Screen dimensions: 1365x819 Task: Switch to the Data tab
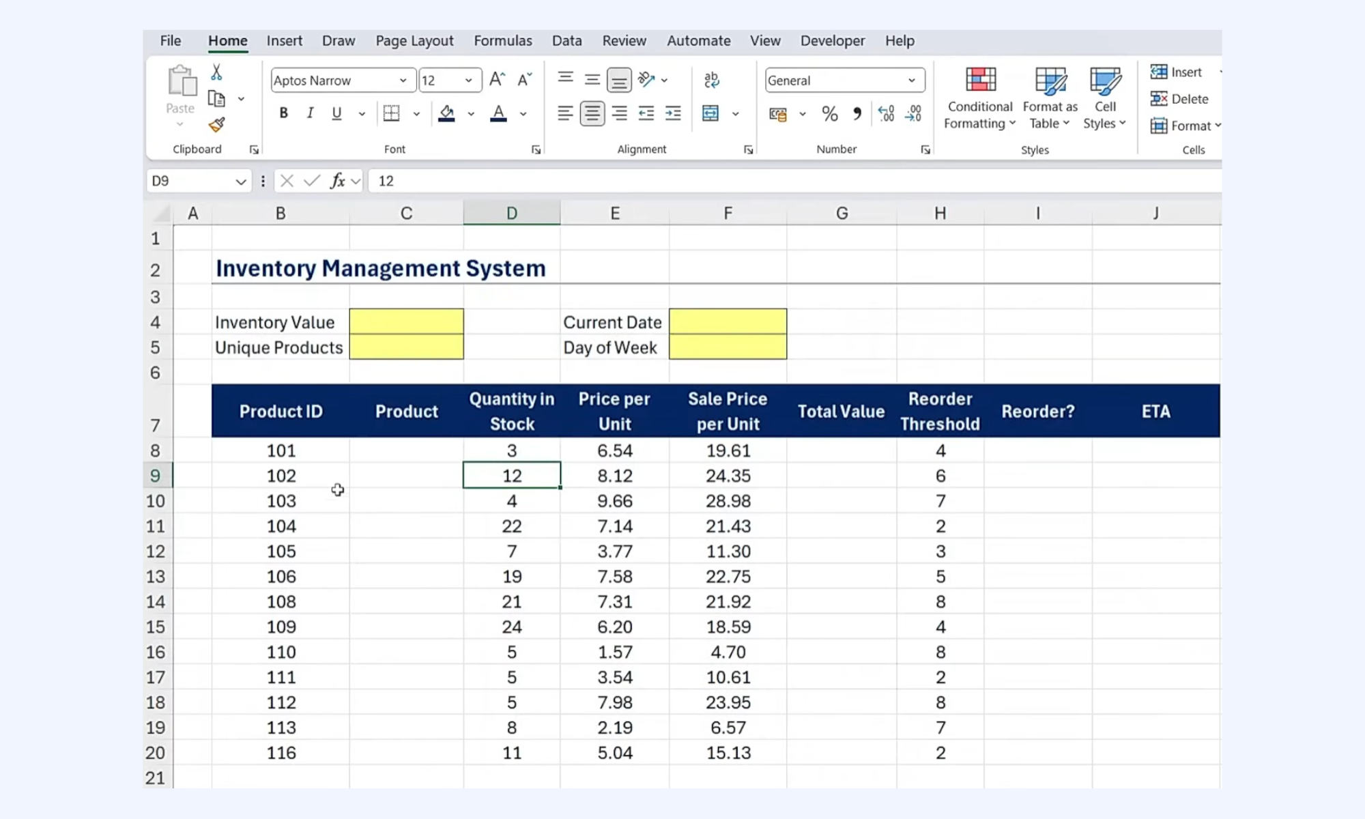pos(566,41)
